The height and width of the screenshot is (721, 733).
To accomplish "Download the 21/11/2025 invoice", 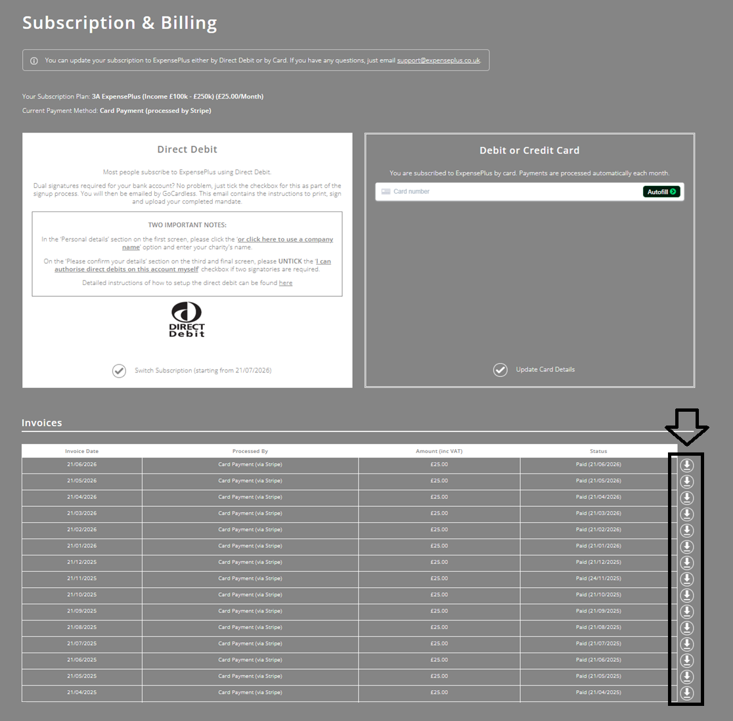I will [686, 579].
